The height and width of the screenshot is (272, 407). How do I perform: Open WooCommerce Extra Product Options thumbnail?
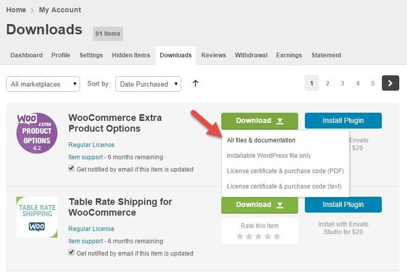coord(37,133)
